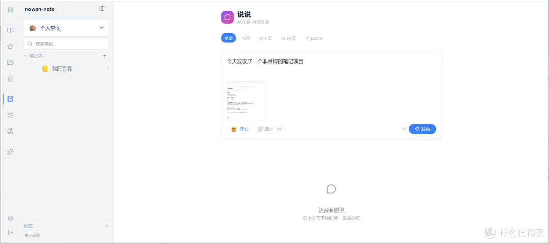Screen dimensions: 549x244
Task: Select the highlighted 说说 edit-note icon in the left rail
Action: click(11, 99)
